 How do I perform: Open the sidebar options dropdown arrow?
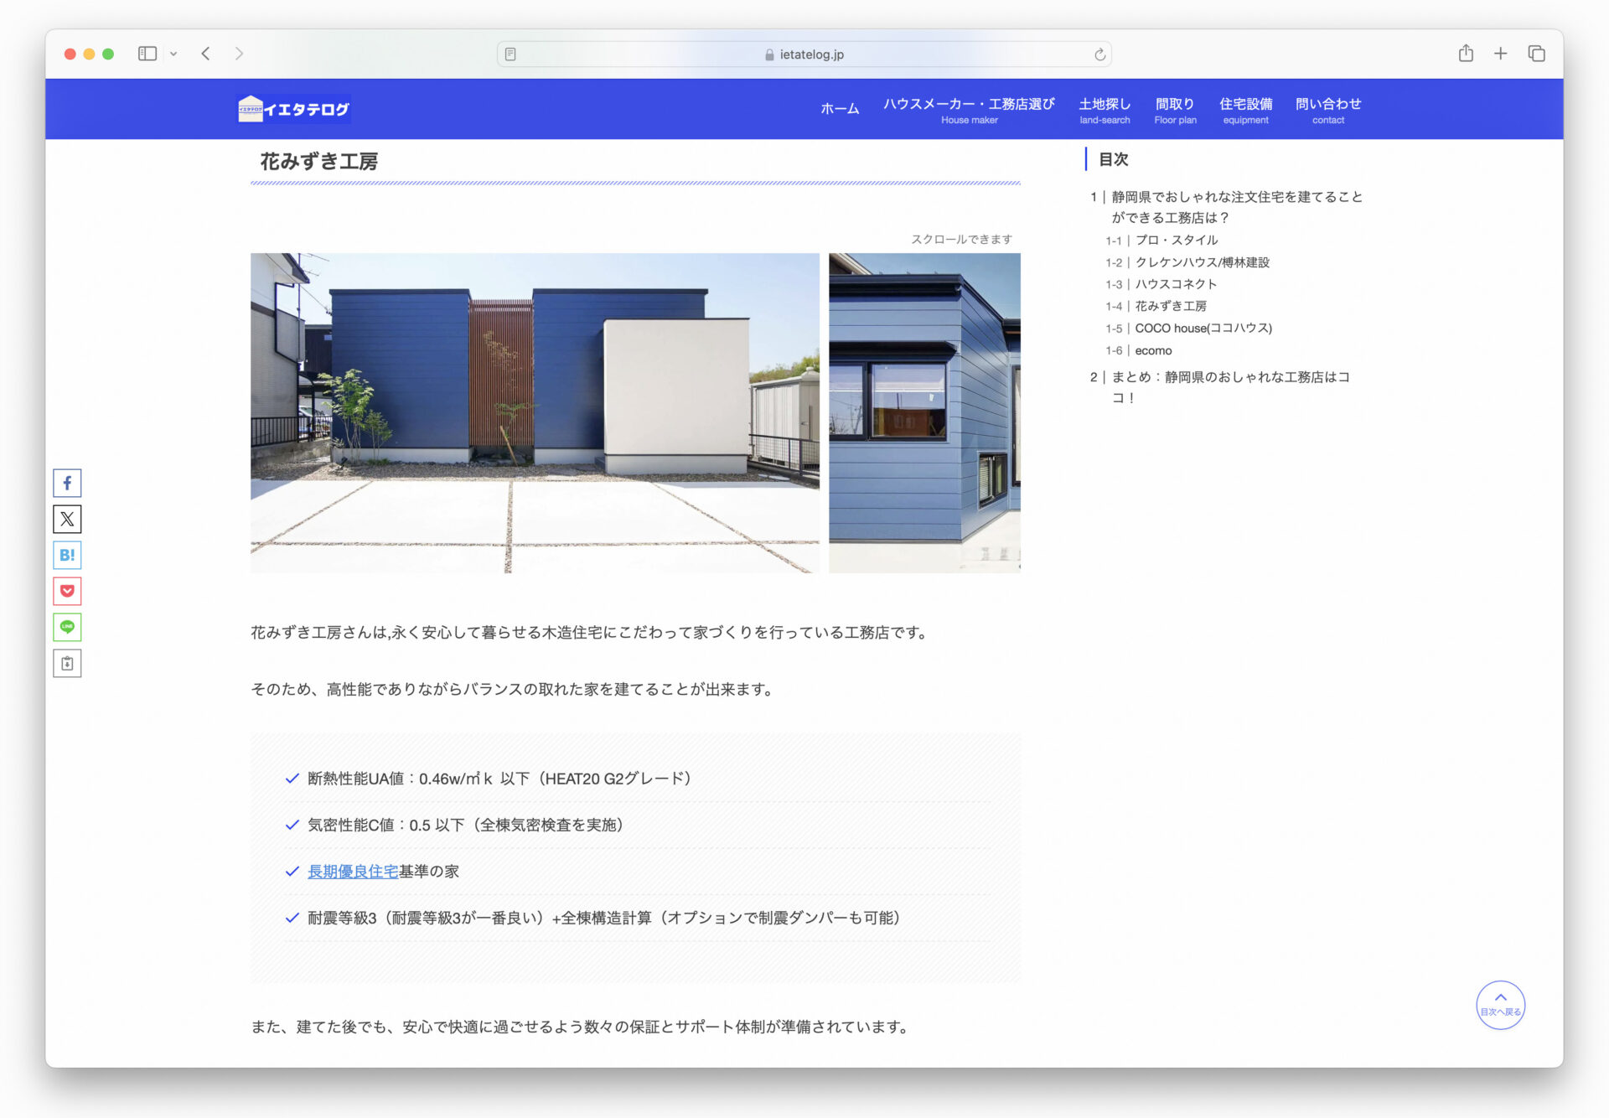click(173, 54)
